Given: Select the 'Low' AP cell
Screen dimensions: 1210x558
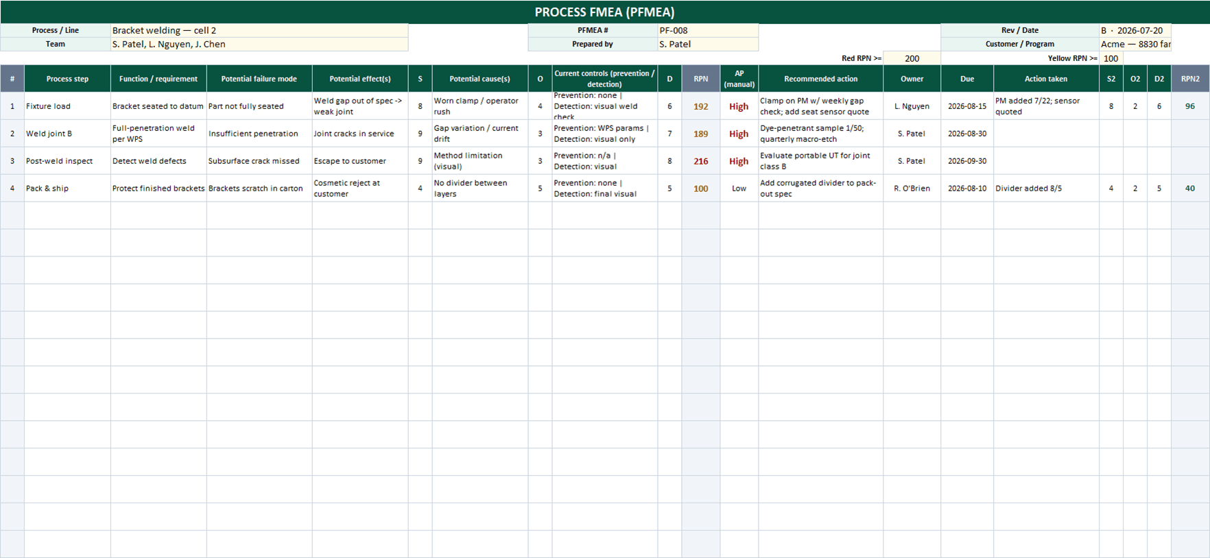Looking at the screenshot, I should point(739,189).
